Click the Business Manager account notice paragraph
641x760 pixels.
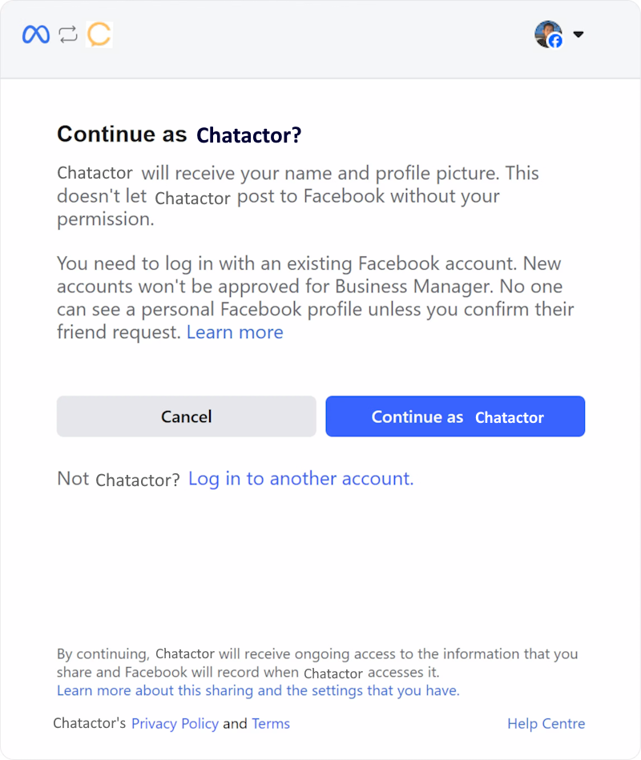tap(315, 297)
